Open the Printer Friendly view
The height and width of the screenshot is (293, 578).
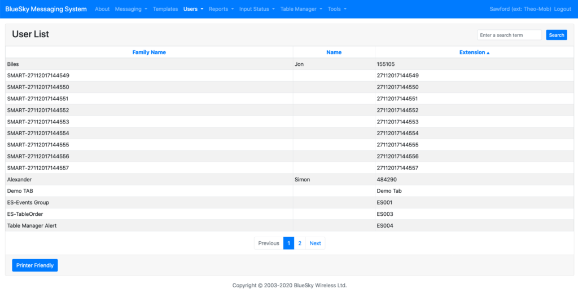[x=35, y=265]
